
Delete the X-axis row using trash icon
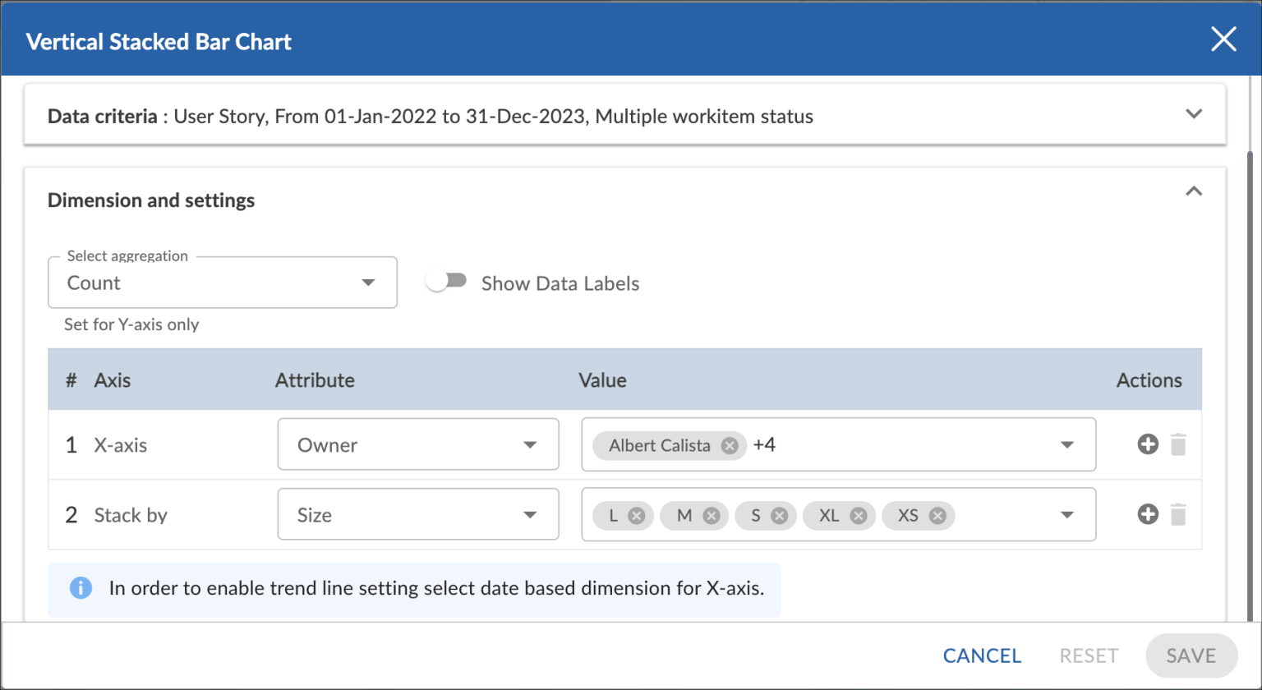tap(1178, 445)
